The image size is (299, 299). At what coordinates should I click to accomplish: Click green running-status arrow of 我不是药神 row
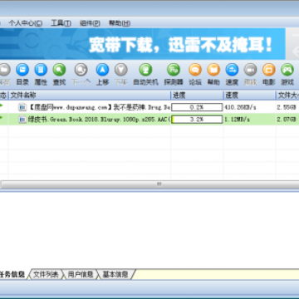point(2,105)
